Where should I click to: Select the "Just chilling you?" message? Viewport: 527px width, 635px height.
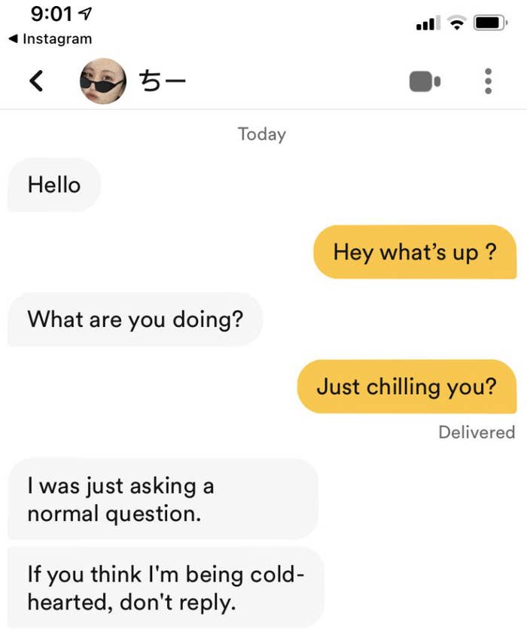coord(407,386)
